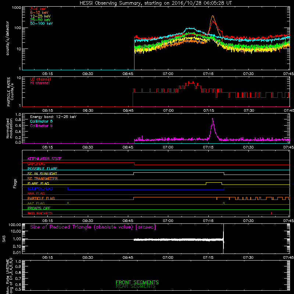The width and height of the screenshot is (294, 294).
Task: Click the POSSIBLE_FLARE flag label
Action: [x=42, y=169]
